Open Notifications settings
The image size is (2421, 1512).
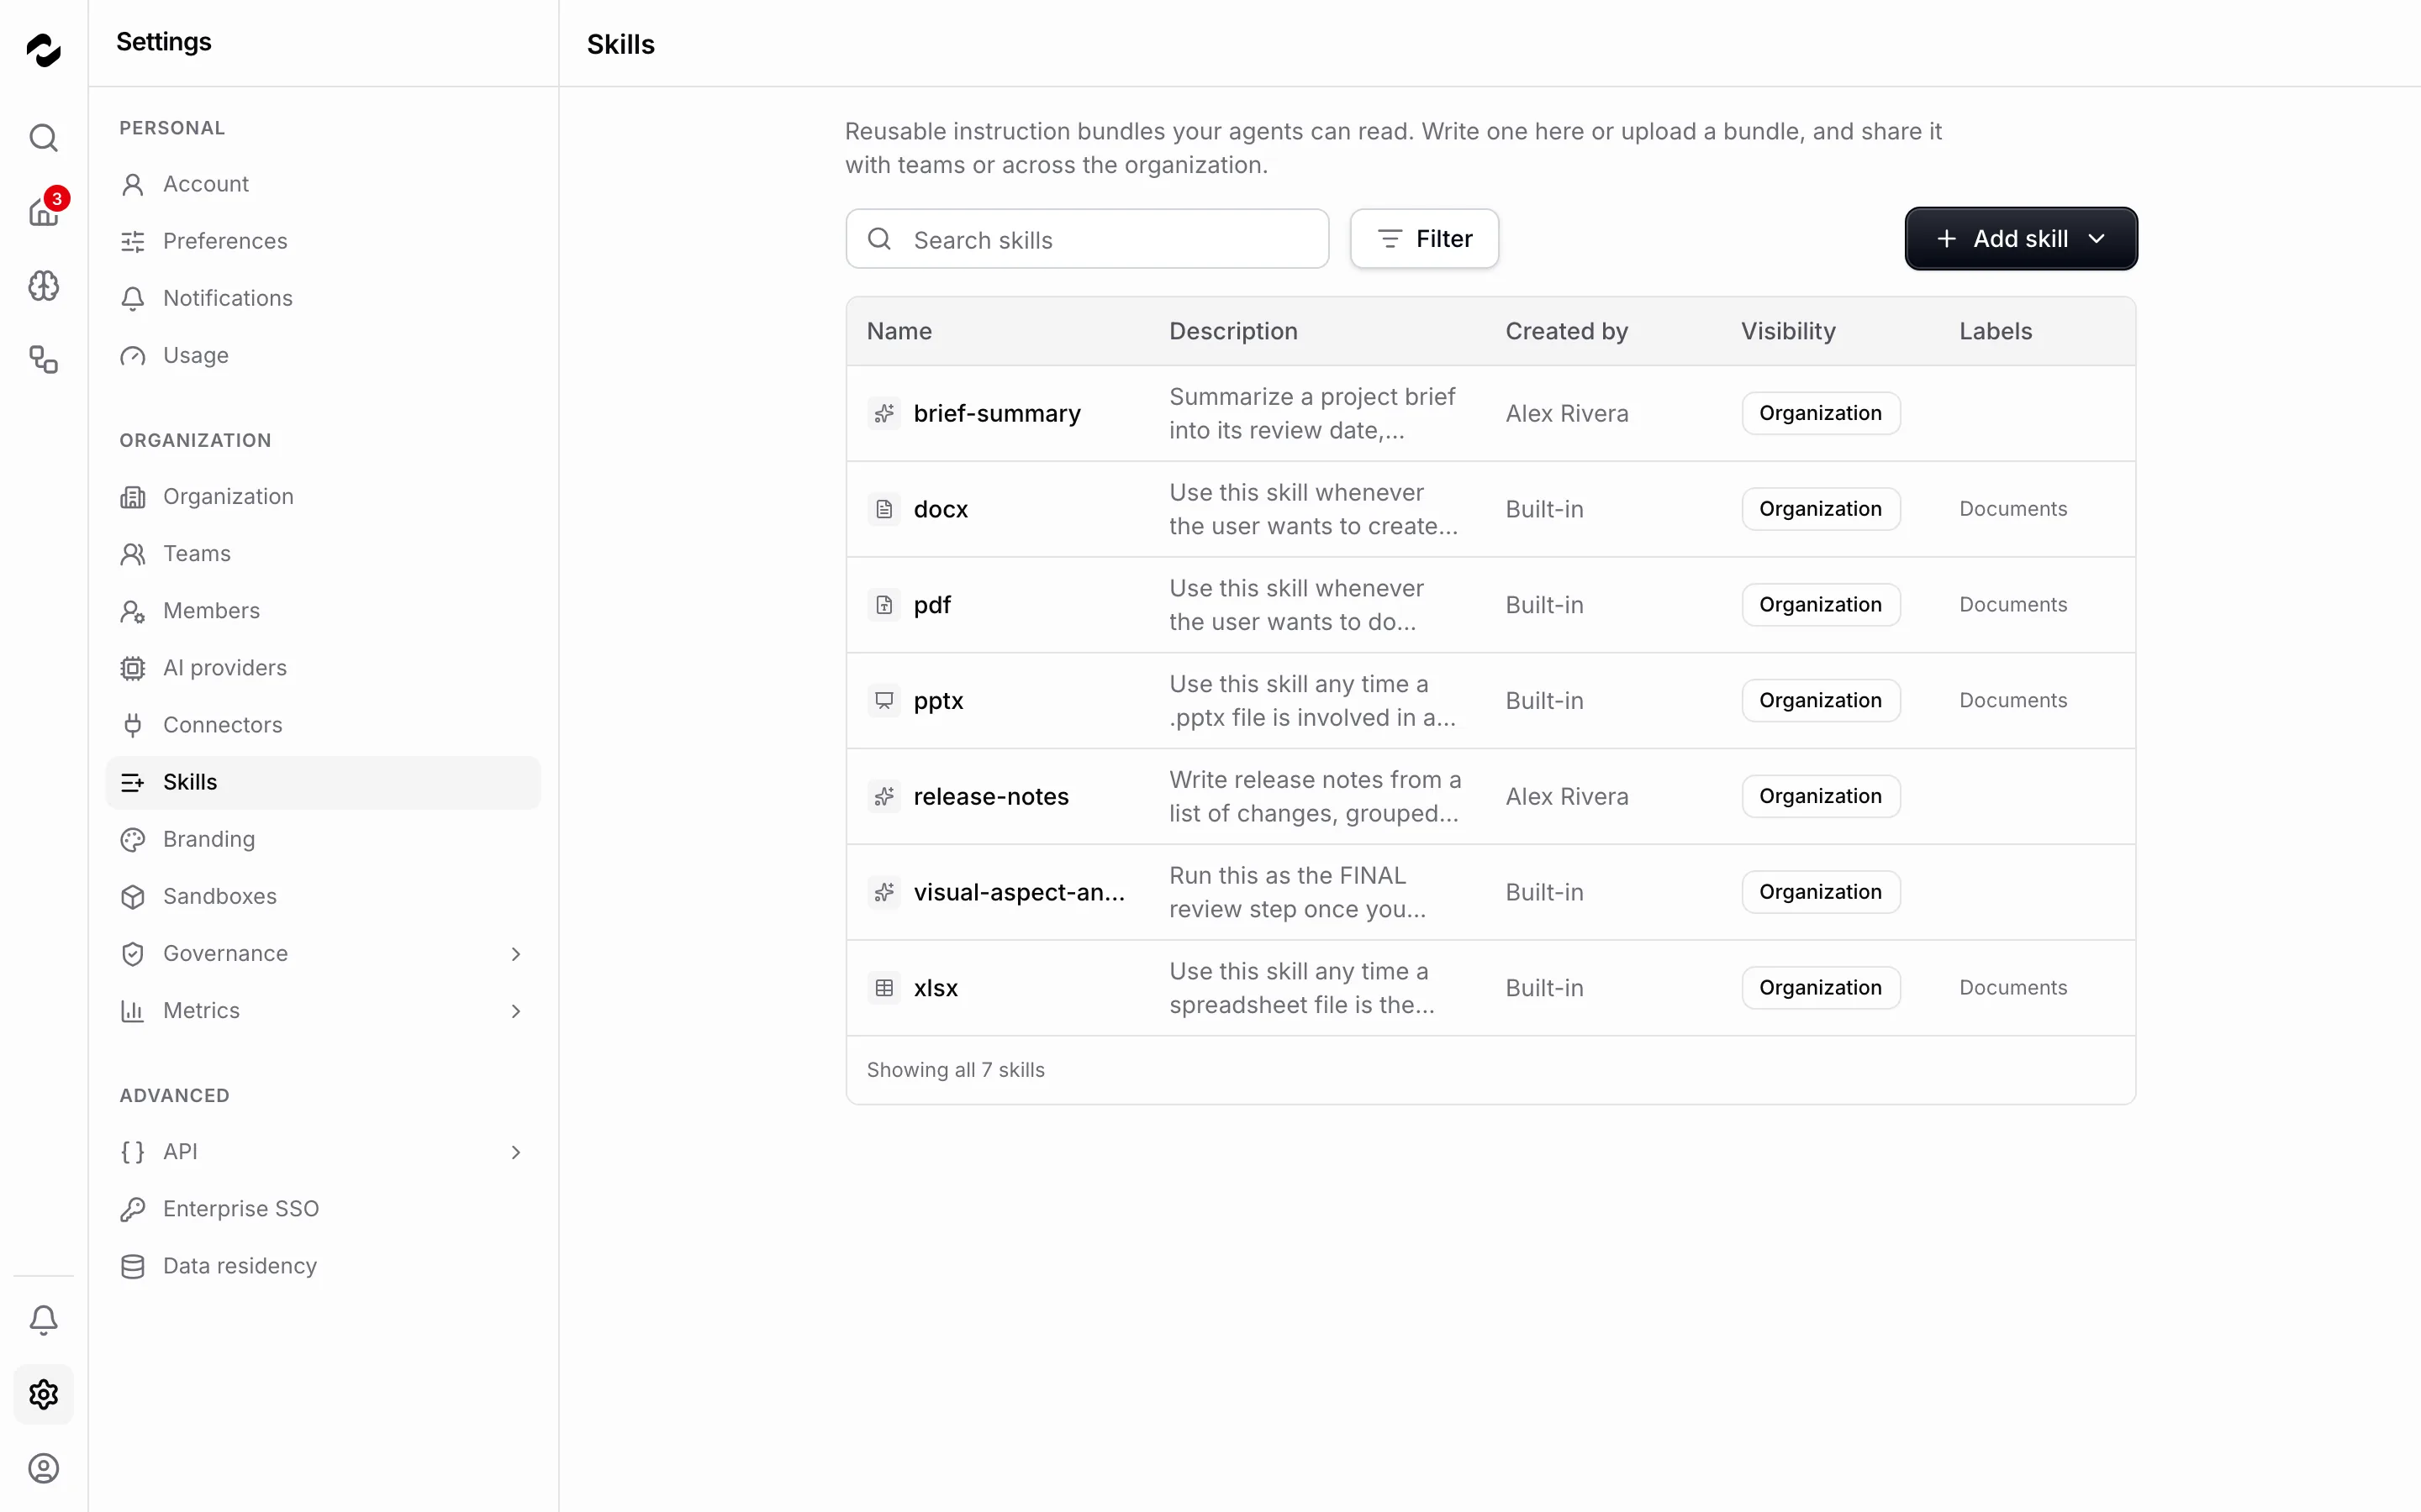click(322, 298)
